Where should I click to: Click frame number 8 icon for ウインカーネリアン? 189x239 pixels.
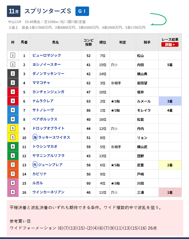point(13,192)
